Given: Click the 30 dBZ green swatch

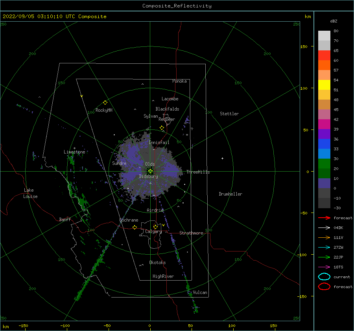Looking at the screenshot, I should (x=324, y=164).
